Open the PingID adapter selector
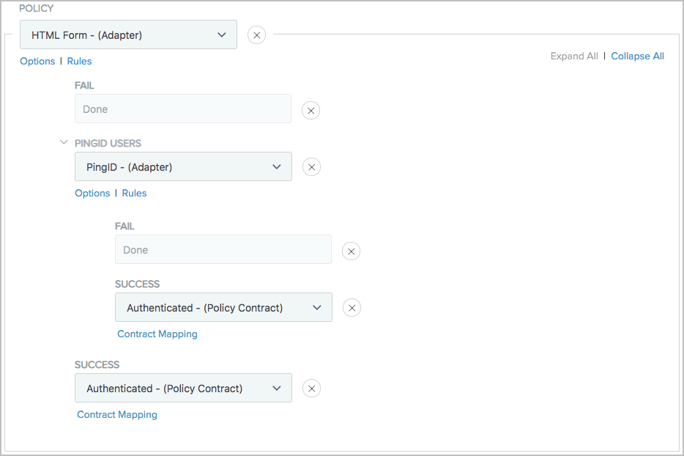The height and width of the screenshot is (456, 684). pos(277,166)
